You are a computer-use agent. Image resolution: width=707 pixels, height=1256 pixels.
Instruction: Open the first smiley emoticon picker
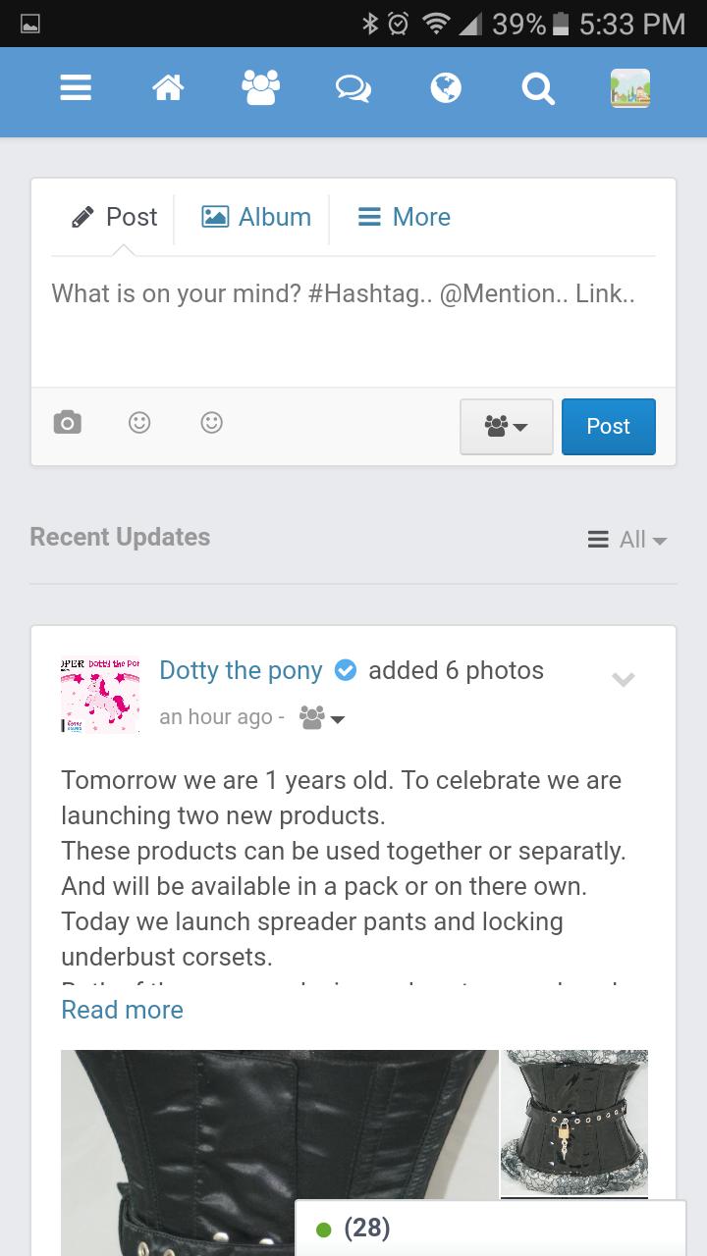pos(139,422)
